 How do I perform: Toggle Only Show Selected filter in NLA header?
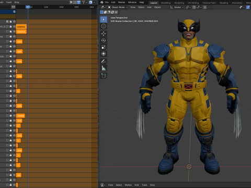coord(71,2)
